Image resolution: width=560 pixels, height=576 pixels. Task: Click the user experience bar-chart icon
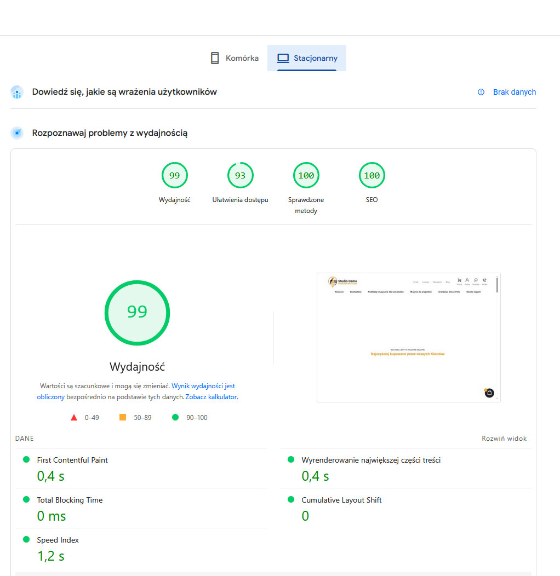16,92
